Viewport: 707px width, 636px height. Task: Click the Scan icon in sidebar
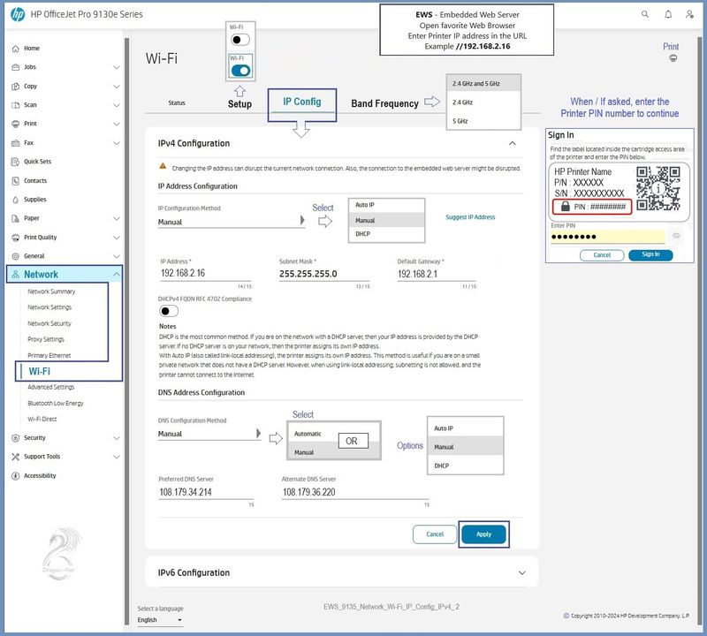[x=15, y=105]
